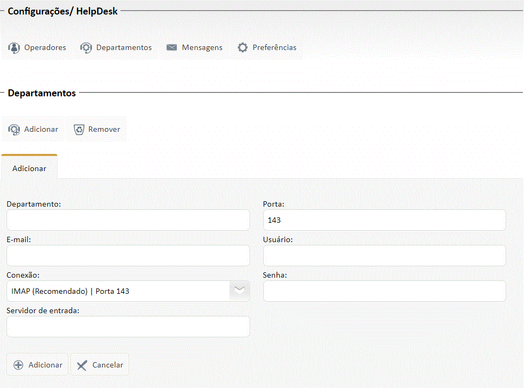This screenshot has height=388, width=524.
Task: Open the Mensagens menu item
Action: (x=202, y=48)
